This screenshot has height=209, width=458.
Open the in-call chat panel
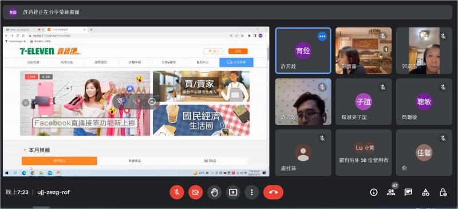pyautogui.click(x=408, y=192)
